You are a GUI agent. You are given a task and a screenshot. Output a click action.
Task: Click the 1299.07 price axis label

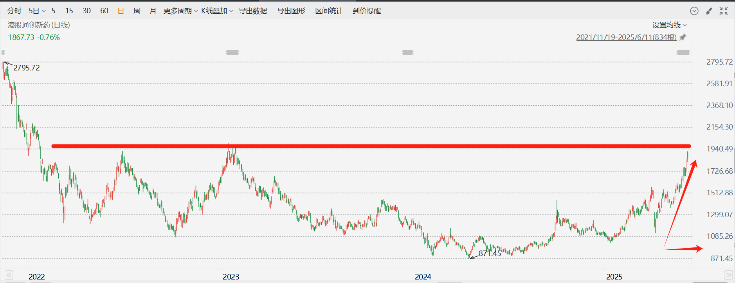click(719, 215)
